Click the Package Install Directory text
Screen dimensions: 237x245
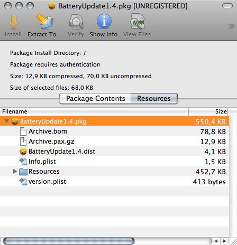[48, 53]
